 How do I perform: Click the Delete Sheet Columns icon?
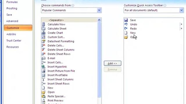click(43, 50)
